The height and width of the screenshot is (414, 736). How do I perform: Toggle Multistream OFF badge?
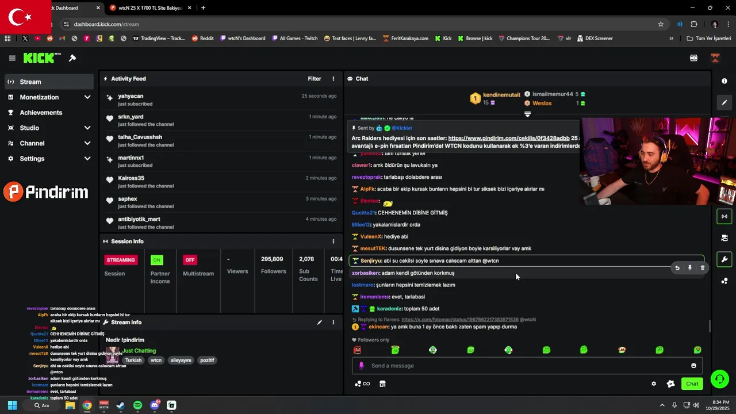click(x=190, y=260)
